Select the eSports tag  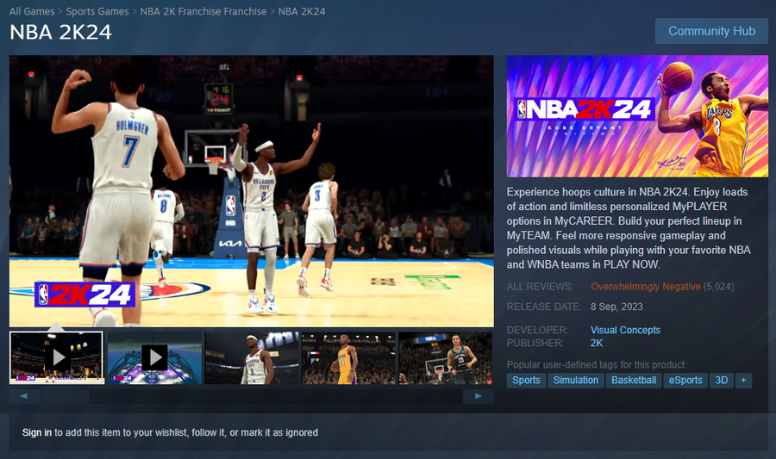tap(685, 381)
